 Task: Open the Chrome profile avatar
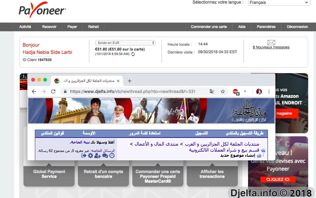(259, 91)
